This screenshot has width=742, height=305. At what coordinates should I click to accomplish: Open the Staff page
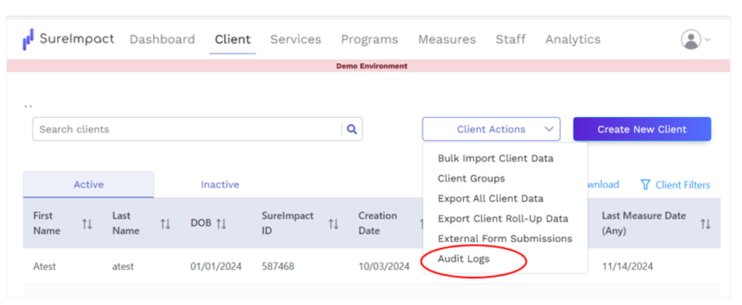click(x=511, y=40)
